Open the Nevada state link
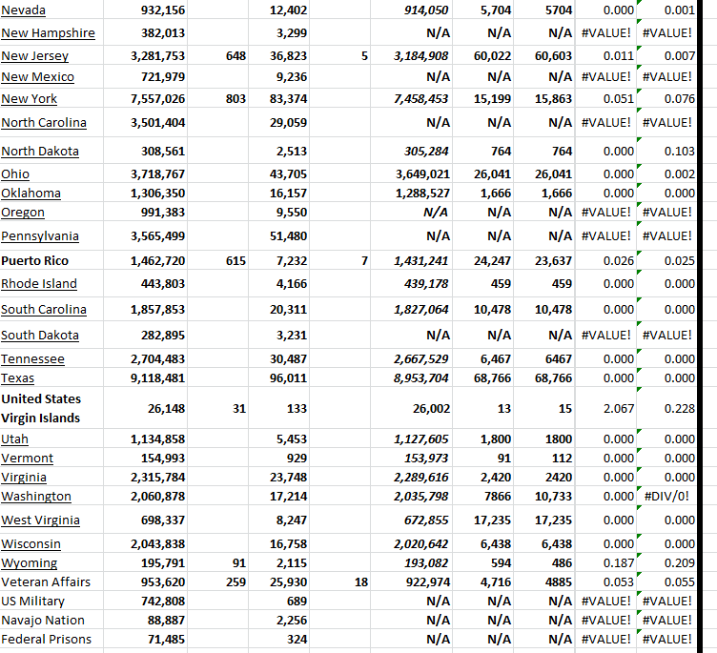Image resolution: width=717 pixels, height=653 pixels. (23, 10)
